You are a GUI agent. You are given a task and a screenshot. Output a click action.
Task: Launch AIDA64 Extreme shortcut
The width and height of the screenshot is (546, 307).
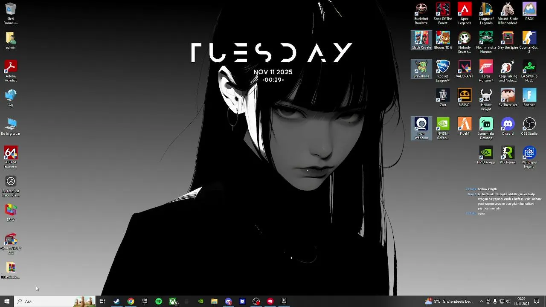point(11,156)
